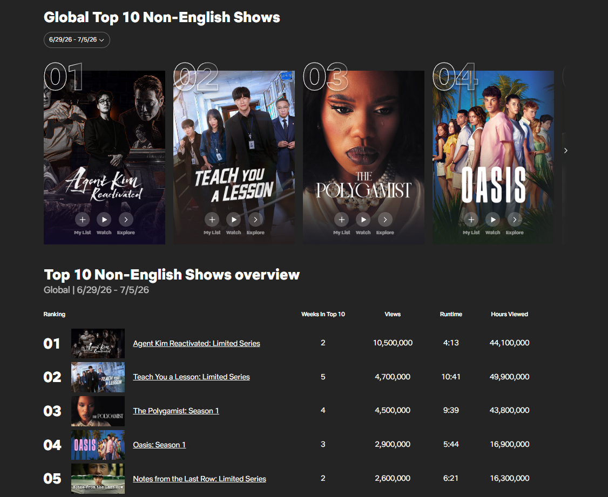
Task: Select the Runtime column header
Action: (451, 314)
